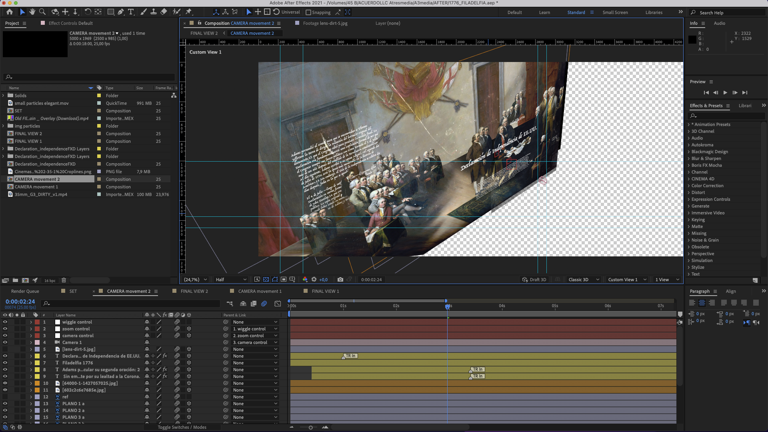Screen dimensions: 768x432
Task: Play the preview with play button
Action: coord(725,92)
